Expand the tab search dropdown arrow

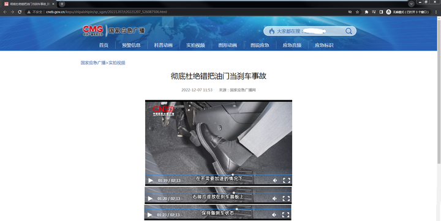point(411,4)
